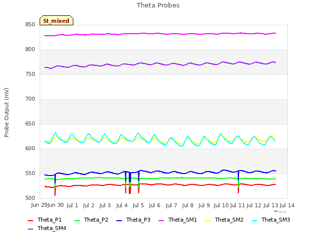Click the Jul 11 x-axis date label
Screen dimensions: 317x238
click(x=238, y=205)
